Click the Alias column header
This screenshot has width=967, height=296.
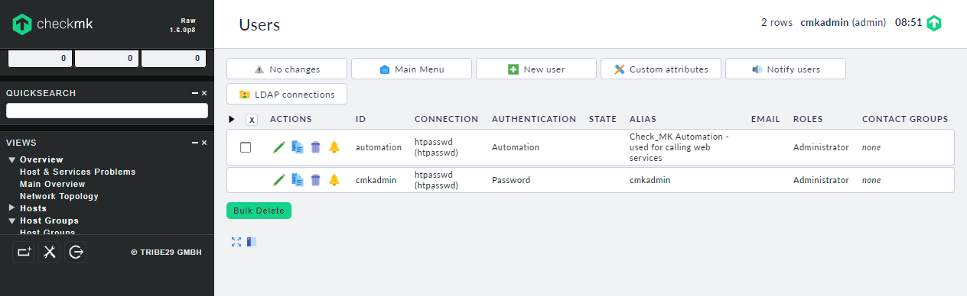coord(643,119)
